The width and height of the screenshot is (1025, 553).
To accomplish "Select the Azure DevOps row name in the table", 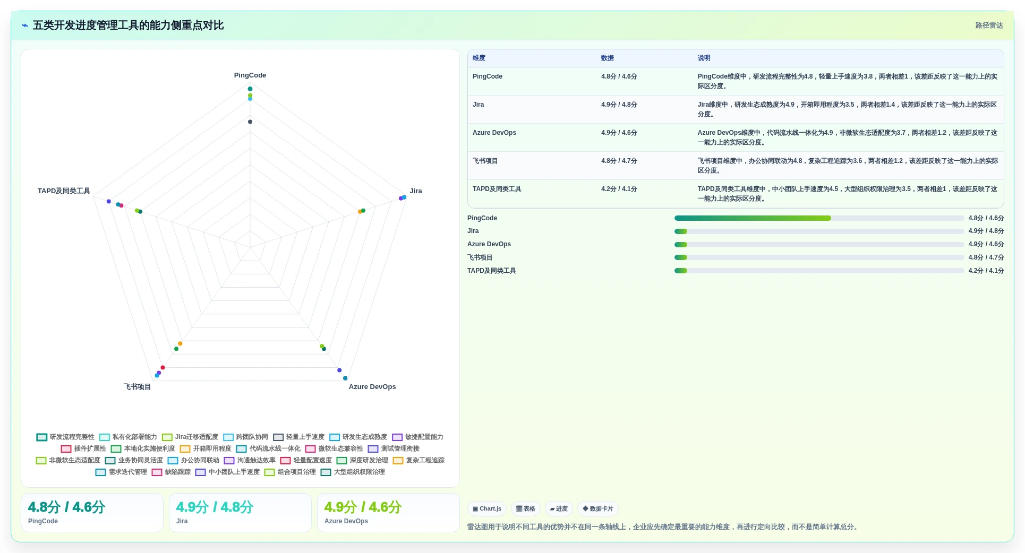I will pyautogui.click(x=494, y=133).
